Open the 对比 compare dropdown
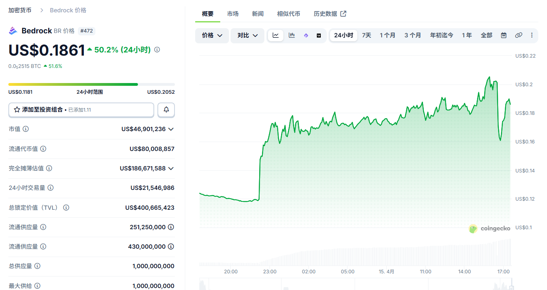This screenshot has width=547, height=290. pos(247,35)
